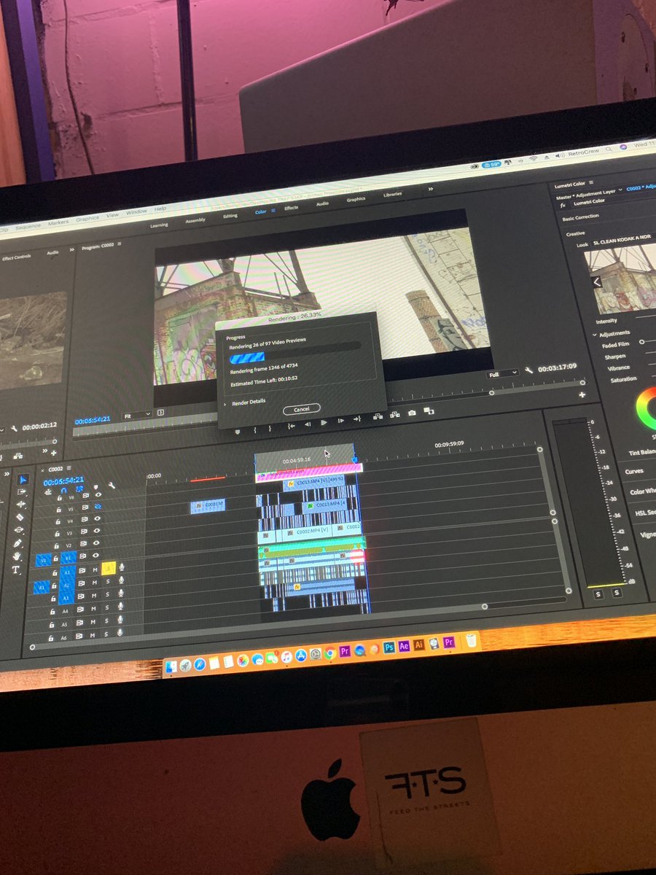Toggle timeline Snap magnet icon
This screenshot has height=875, width=656.
[x=64, y=491]
